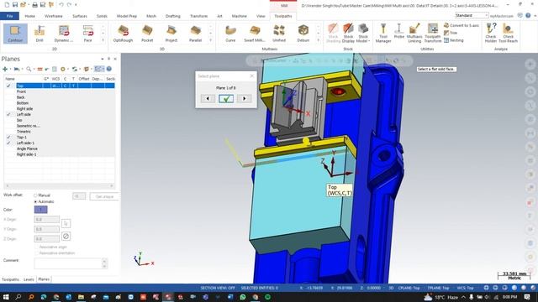Viewport: 538px width, 302px height.
Task: Open the File menu
Action: 9,16
